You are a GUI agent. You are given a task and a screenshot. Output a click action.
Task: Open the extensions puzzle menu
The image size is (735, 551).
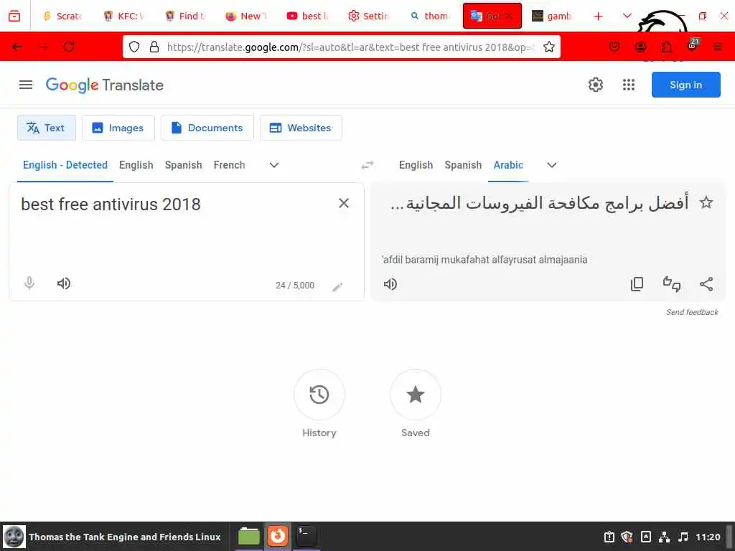(666, 47)
